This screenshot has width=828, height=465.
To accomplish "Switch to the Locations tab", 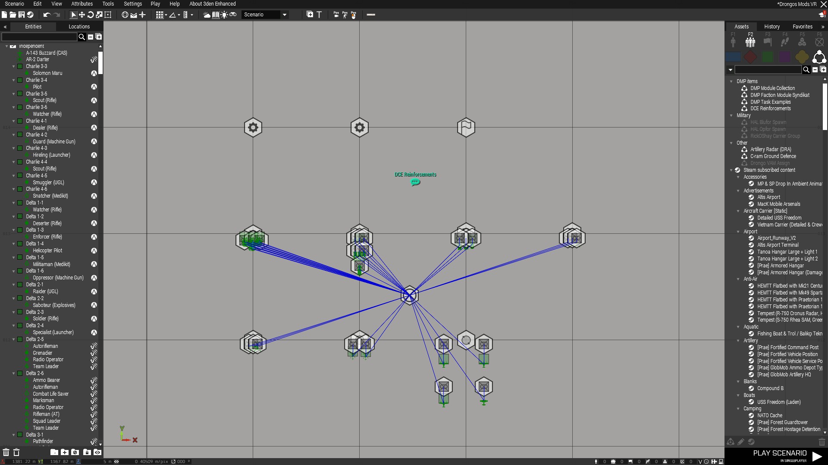I will [x=79, y=27].
